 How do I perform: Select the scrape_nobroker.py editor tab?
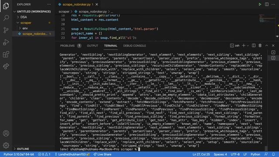(77, 4)
